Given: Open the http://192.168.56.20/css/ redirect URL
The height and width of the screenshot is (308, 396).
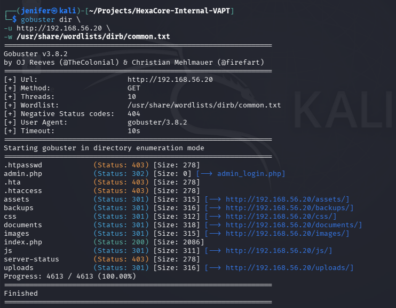Looking at the screenshot, I should click(x=279, y=217).
